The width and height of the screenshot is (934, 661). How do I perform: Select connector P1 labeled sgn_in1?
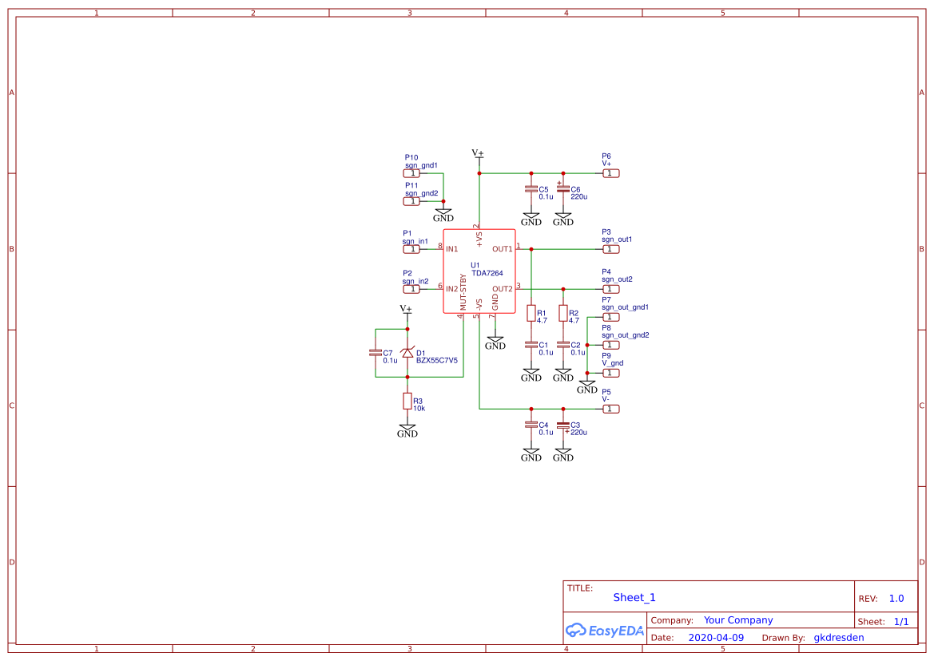click(x=413, y=248)
